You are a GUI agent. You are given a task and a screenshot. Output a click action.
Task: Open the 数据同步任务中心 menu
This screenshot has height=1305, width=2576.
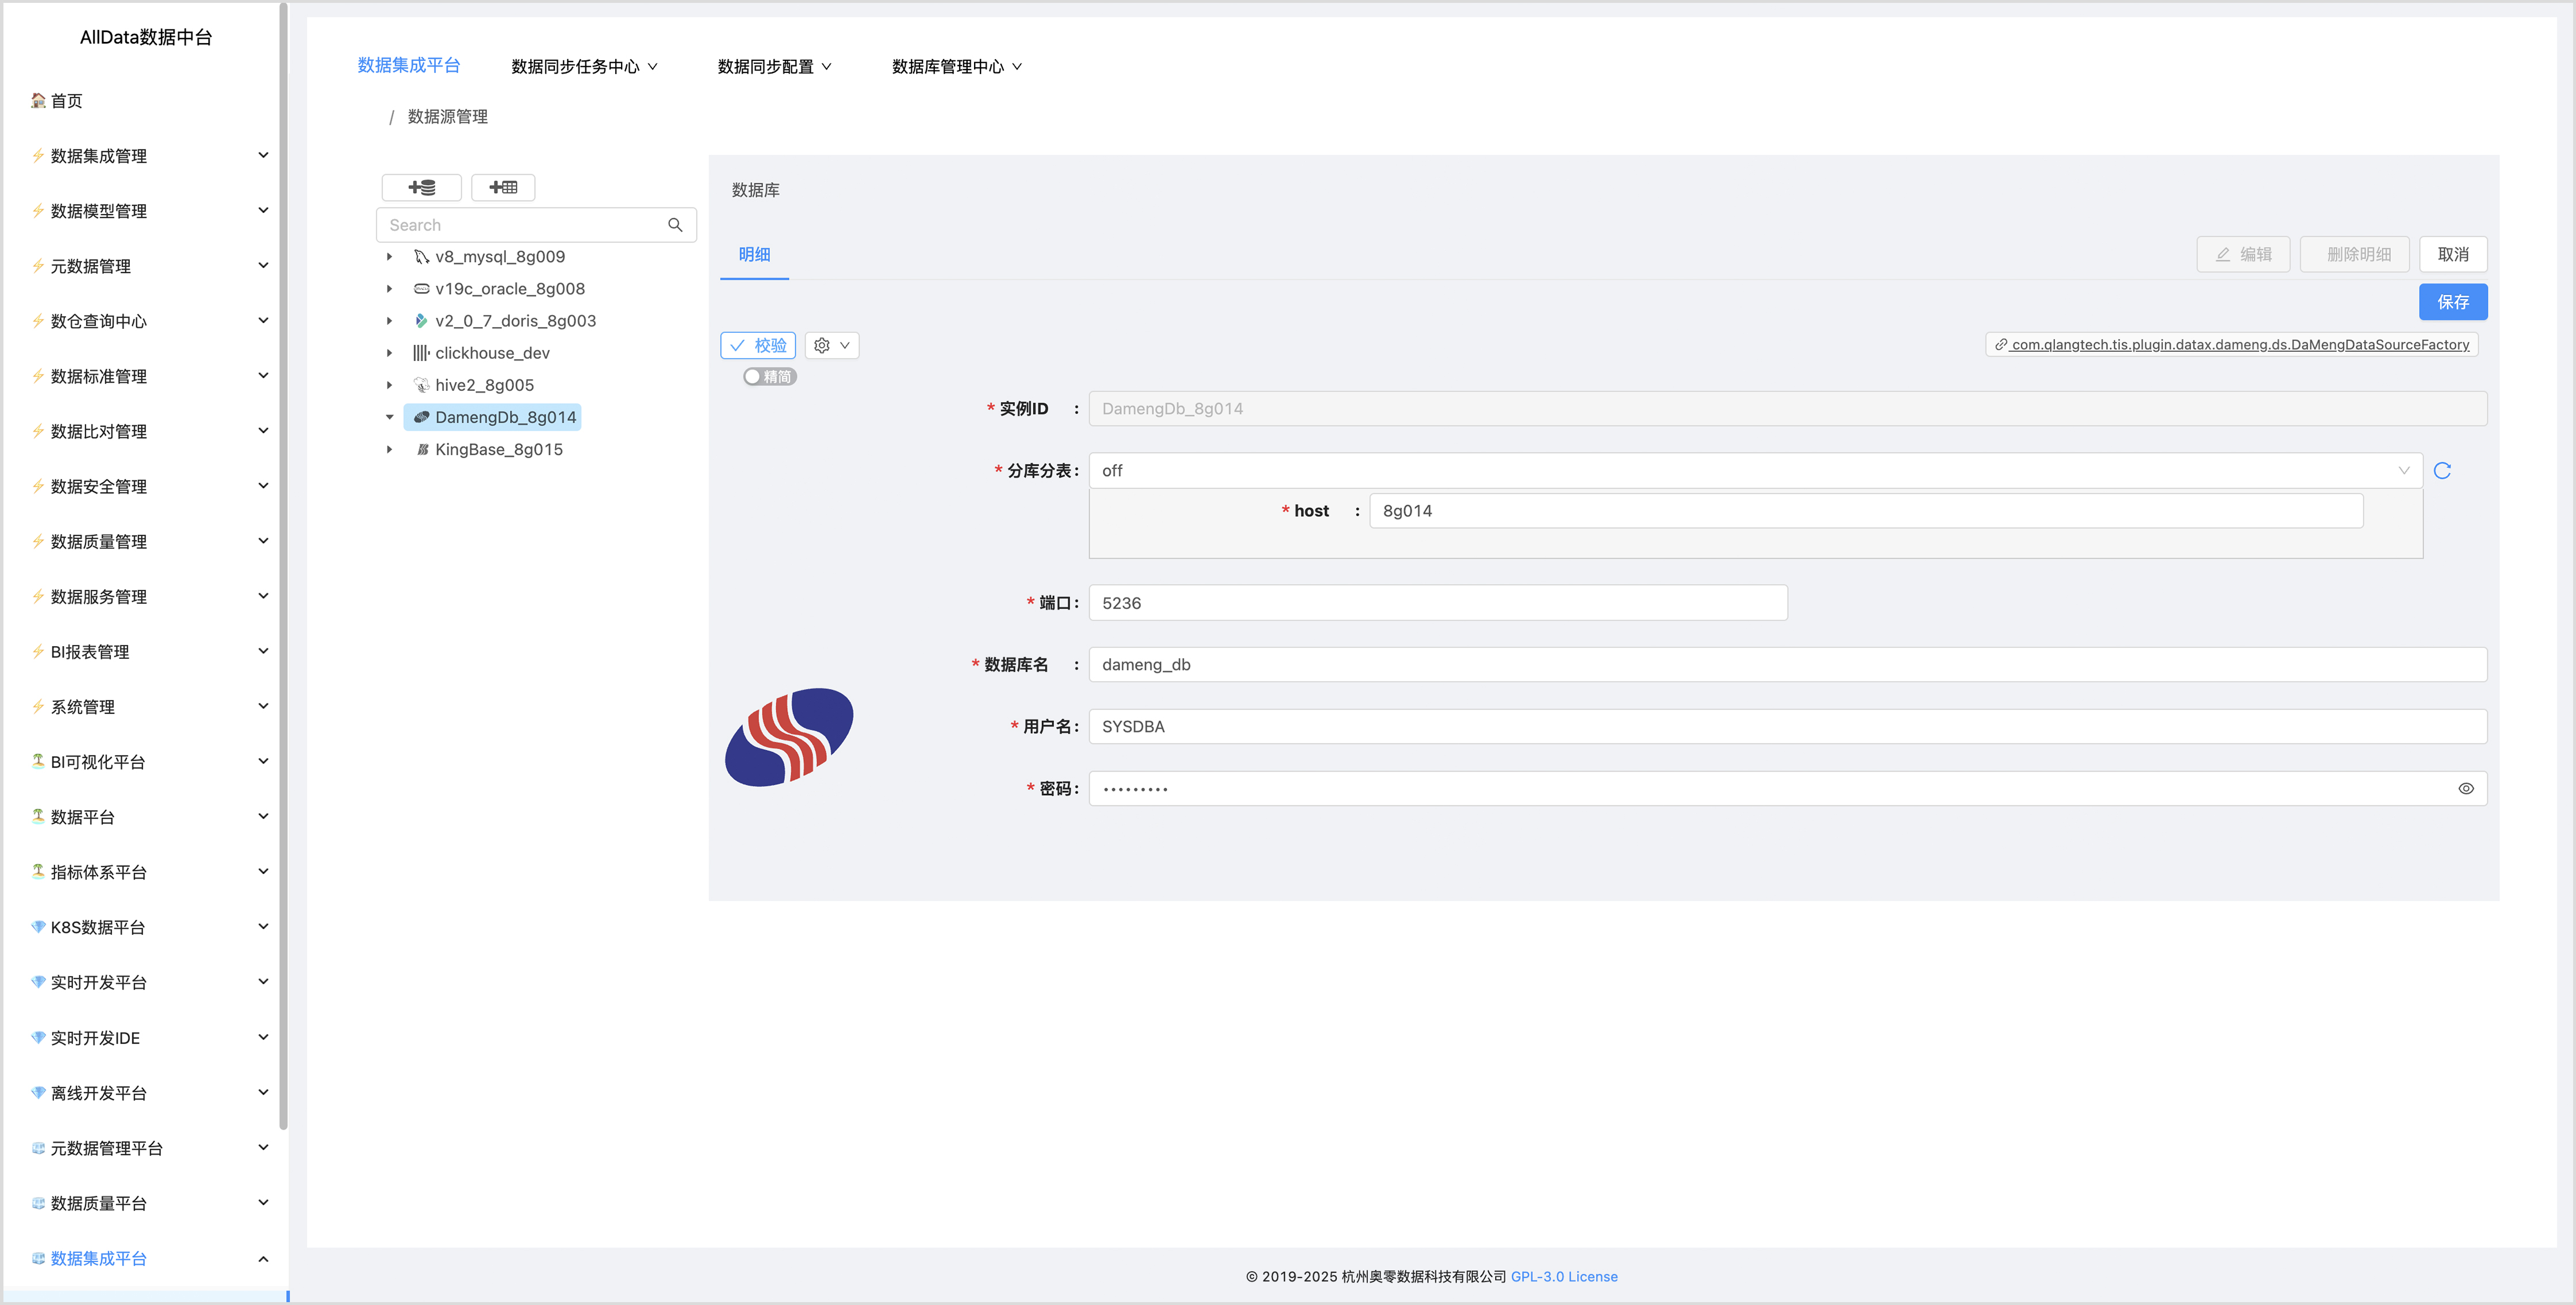[584, 67]
